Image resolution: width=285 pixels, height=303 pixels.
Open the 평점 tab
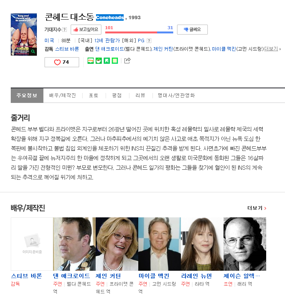pos(117,96)
